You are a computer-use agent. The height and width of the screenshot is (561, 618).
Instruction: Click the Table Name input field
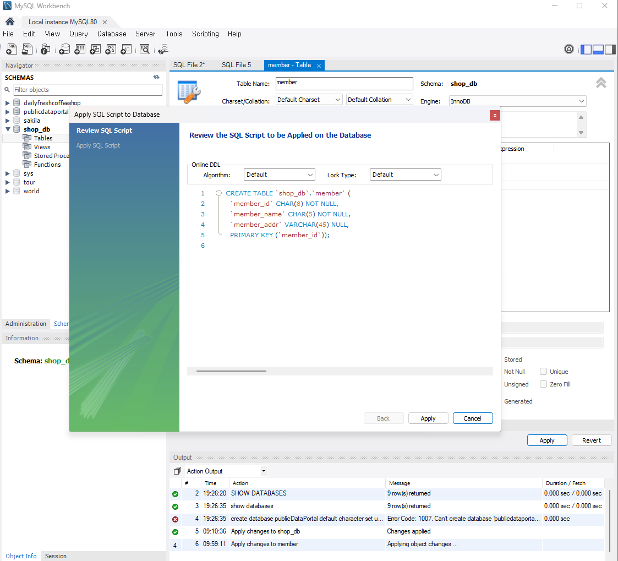point(344,83)
